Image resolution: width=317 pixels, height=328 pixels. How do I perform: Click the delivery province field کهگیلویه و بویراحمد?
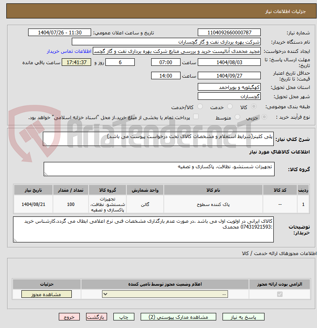[x=229, y=87]
